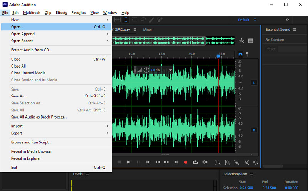This screenshot has width=308, height=191.
Task: Choose Save As from File menu
Action: tap(19, 96)
